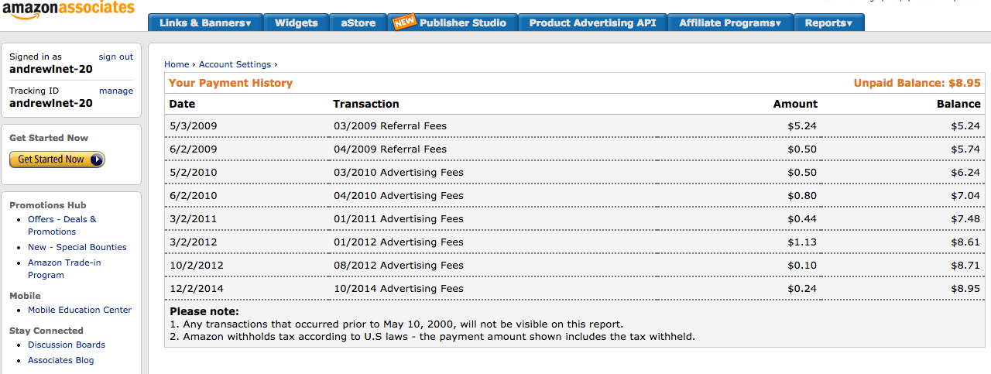
Task: Click the sign out link
Action: click(x=116, y=57)
